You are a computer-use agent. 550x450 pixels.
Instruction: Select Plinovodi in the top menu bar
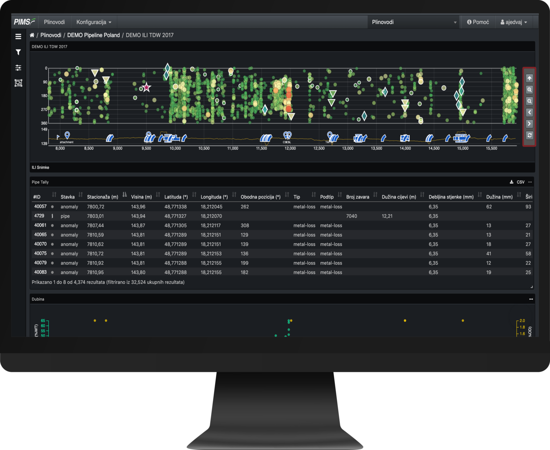pyautogui.click(x=54, y=22)
